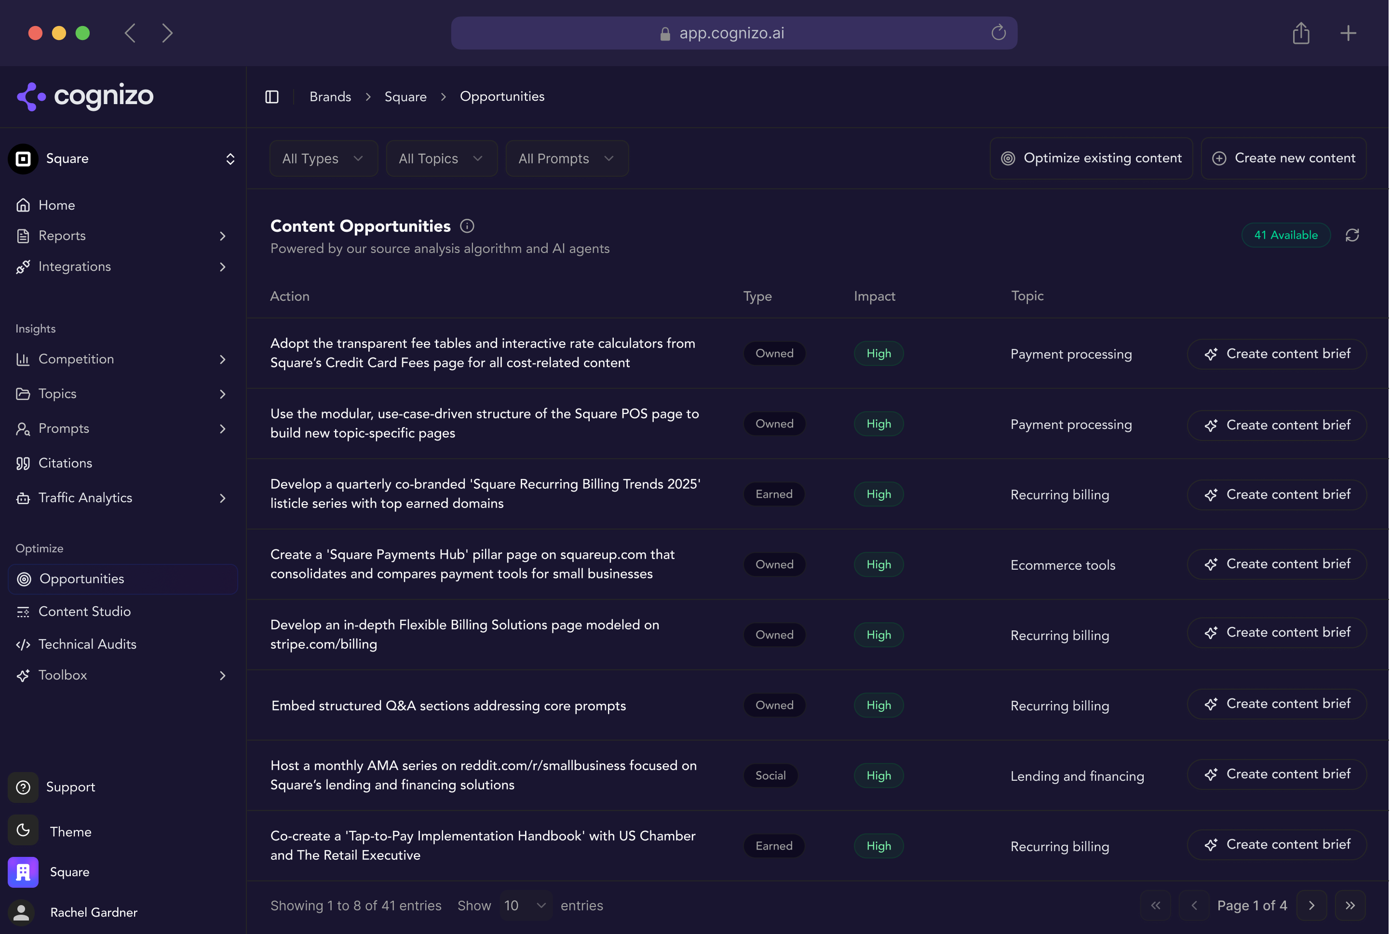This screenshot has height=934, width=1391.
Task: Create content brief for Ecommerce tools row
Action: click(1277, 564)
